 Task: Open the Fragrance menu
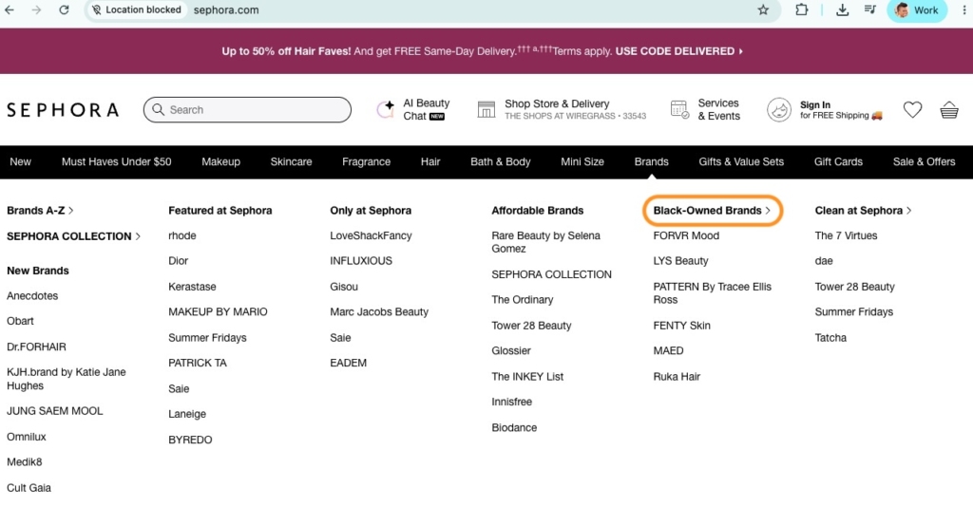pyautogui.click(x=366, y=161)
